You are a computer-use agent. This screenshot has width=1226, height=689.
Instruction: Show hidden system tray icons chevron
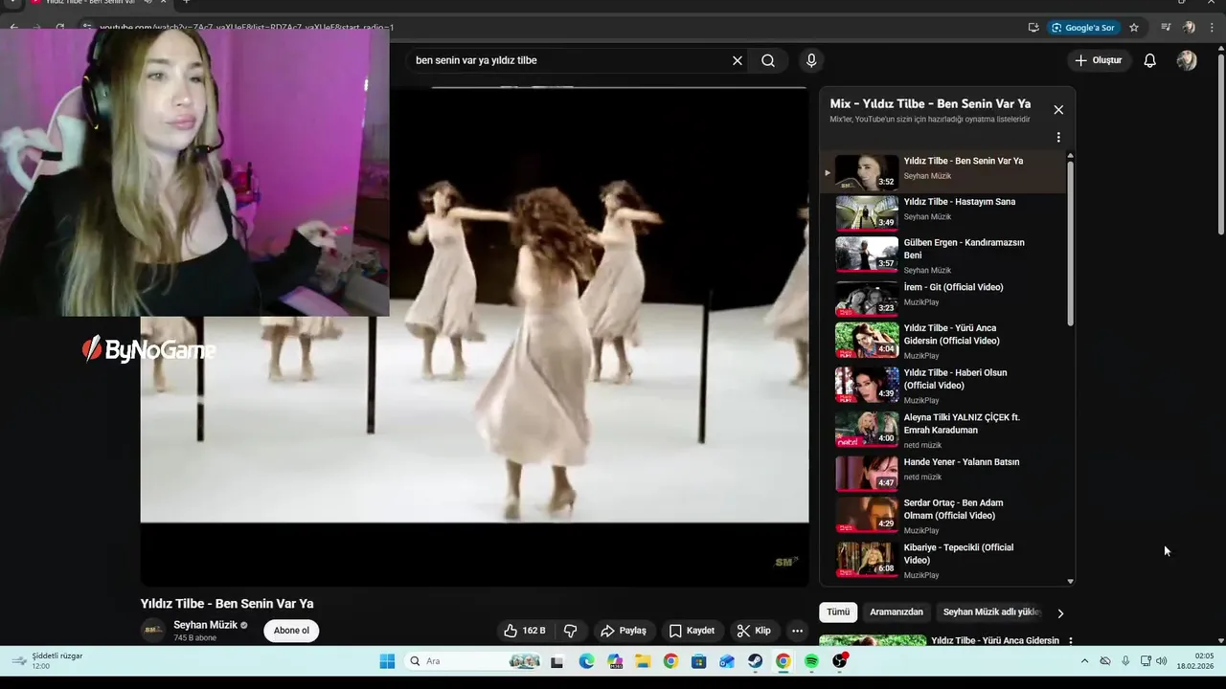(x=1084, y=661)
